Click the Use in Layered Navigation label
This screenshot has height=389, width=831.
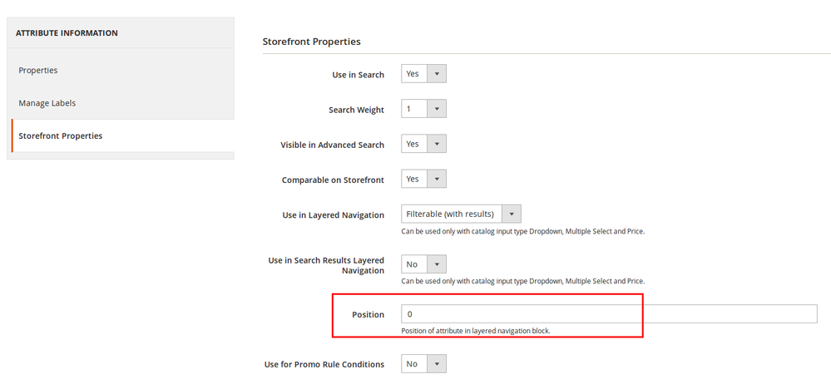pyautogui.click(x=333, y=214)
